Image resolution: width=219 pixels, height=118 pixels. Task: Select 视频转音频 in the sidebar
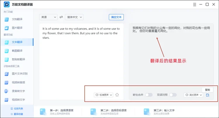pyautogui.click(x=17, y=82)
